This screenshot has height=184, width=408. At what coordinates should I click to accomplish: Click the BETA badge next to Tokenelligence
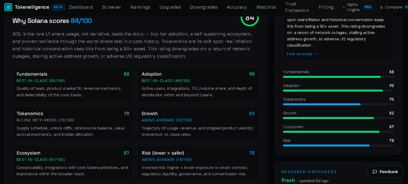(x=58, y=7)
